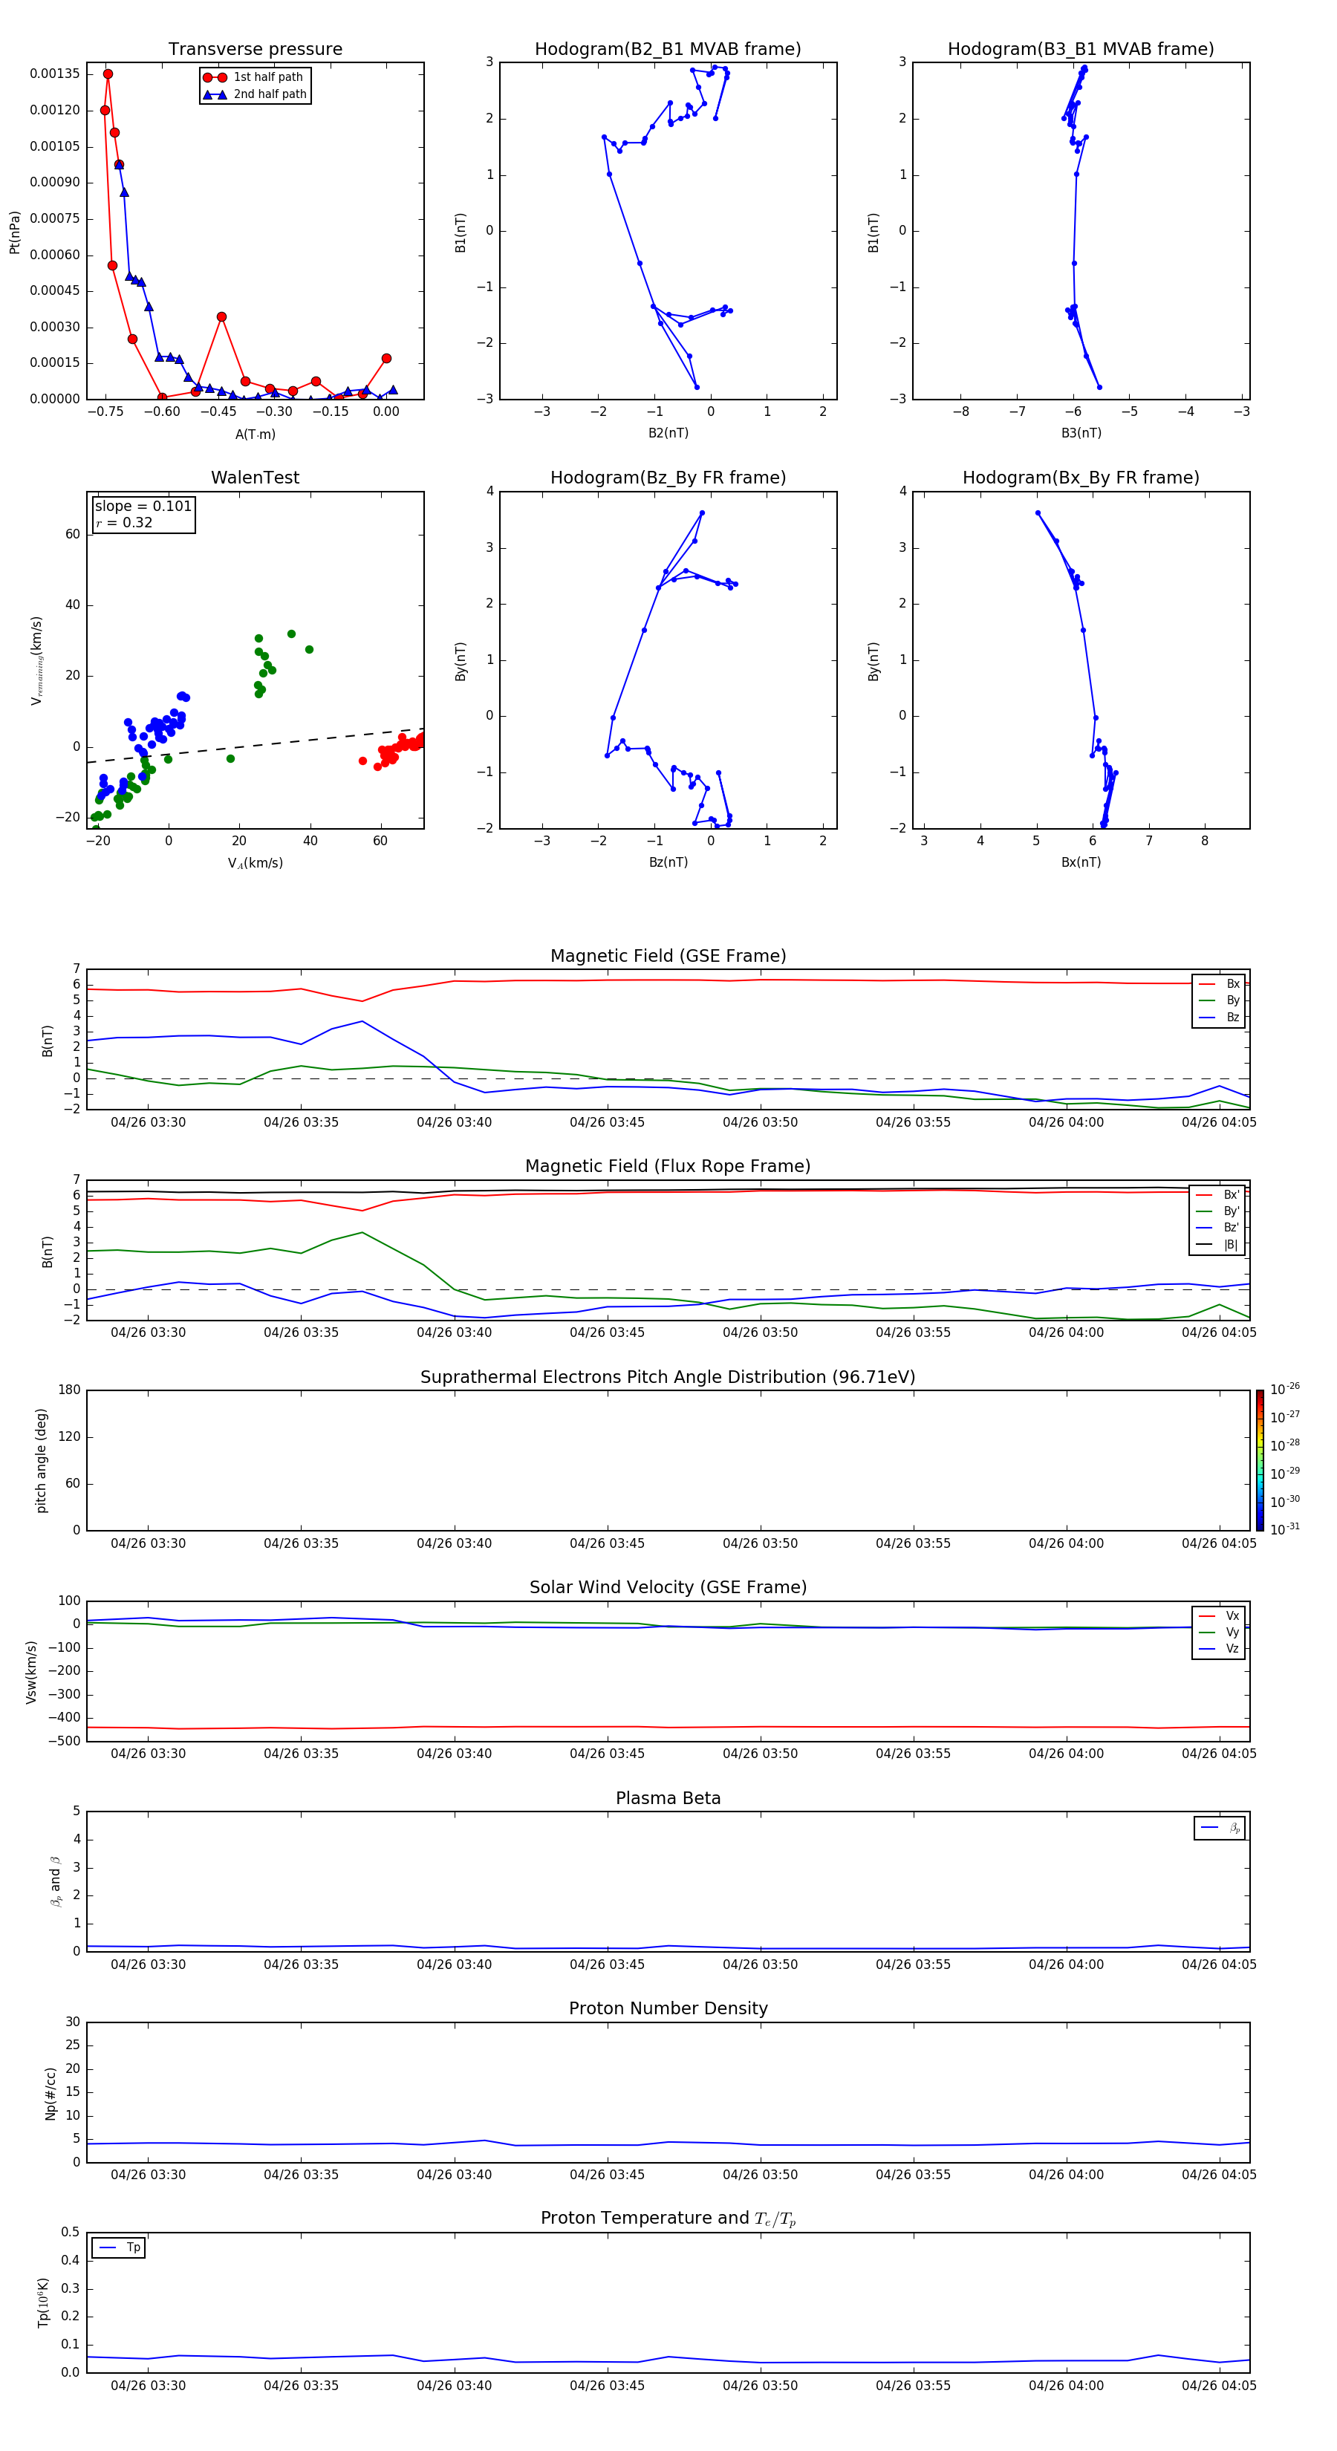Click the "pitch angle (deg)" axis label

[x=41, y=1460]
